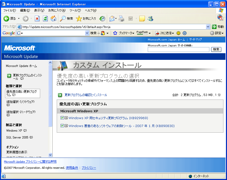
Task: Open the Google G search-type dropdown
Action: (x=20, y=33)
